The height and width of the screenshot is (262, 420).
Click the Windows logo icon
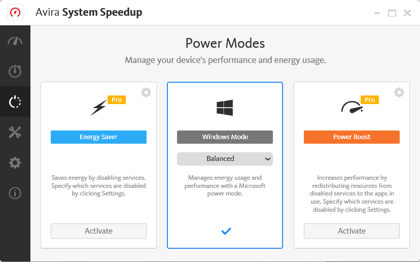[x=225, y=108]
